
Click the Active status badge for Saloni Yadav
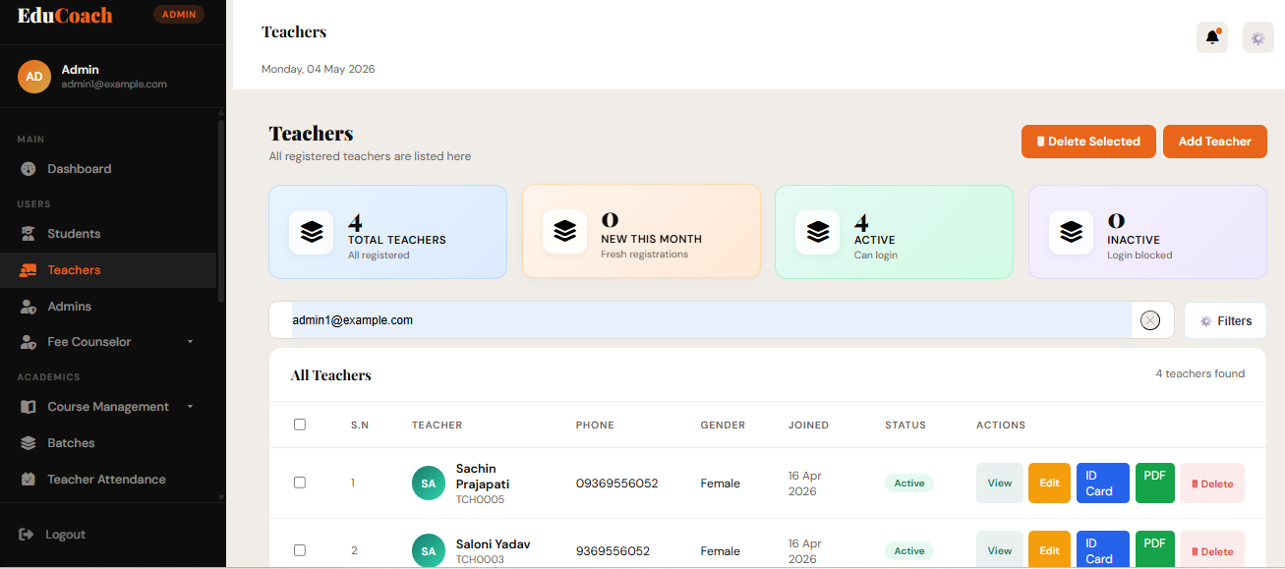(909, 551)
